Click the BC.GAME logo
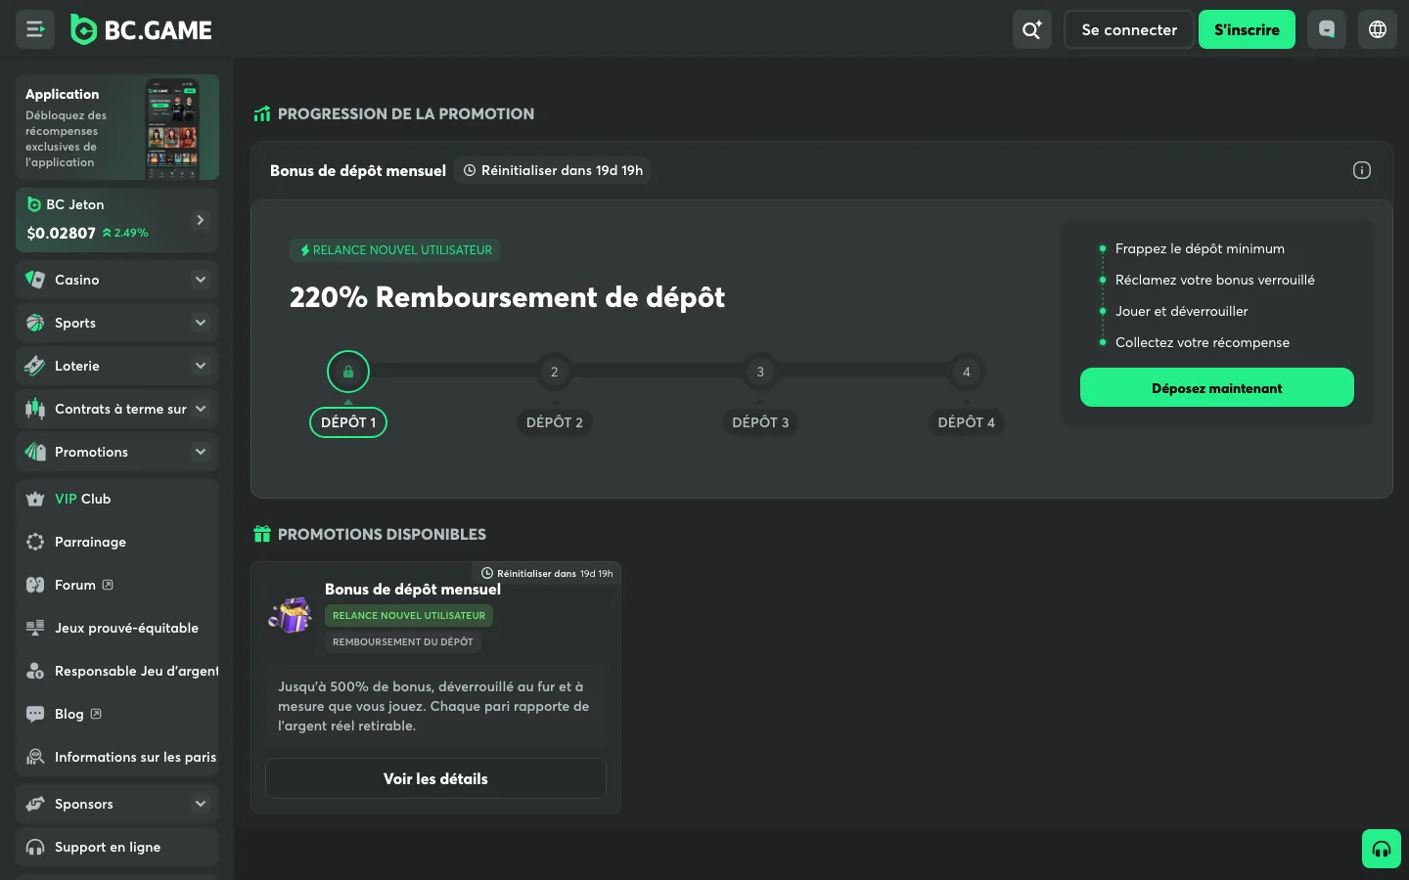 coord(141,30)
